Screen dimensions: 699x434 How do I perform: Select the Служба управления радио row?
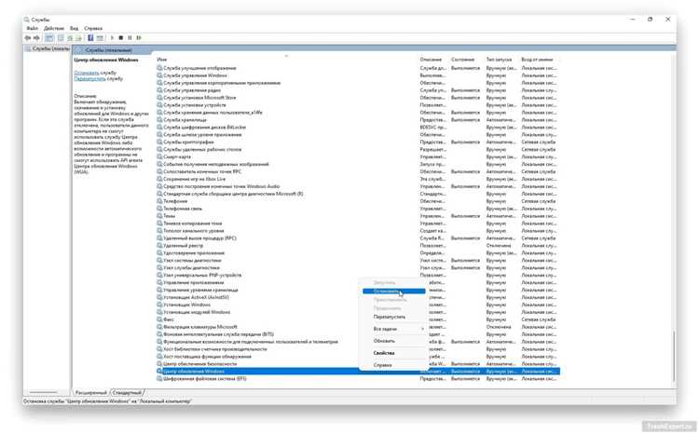pos(357,90)
